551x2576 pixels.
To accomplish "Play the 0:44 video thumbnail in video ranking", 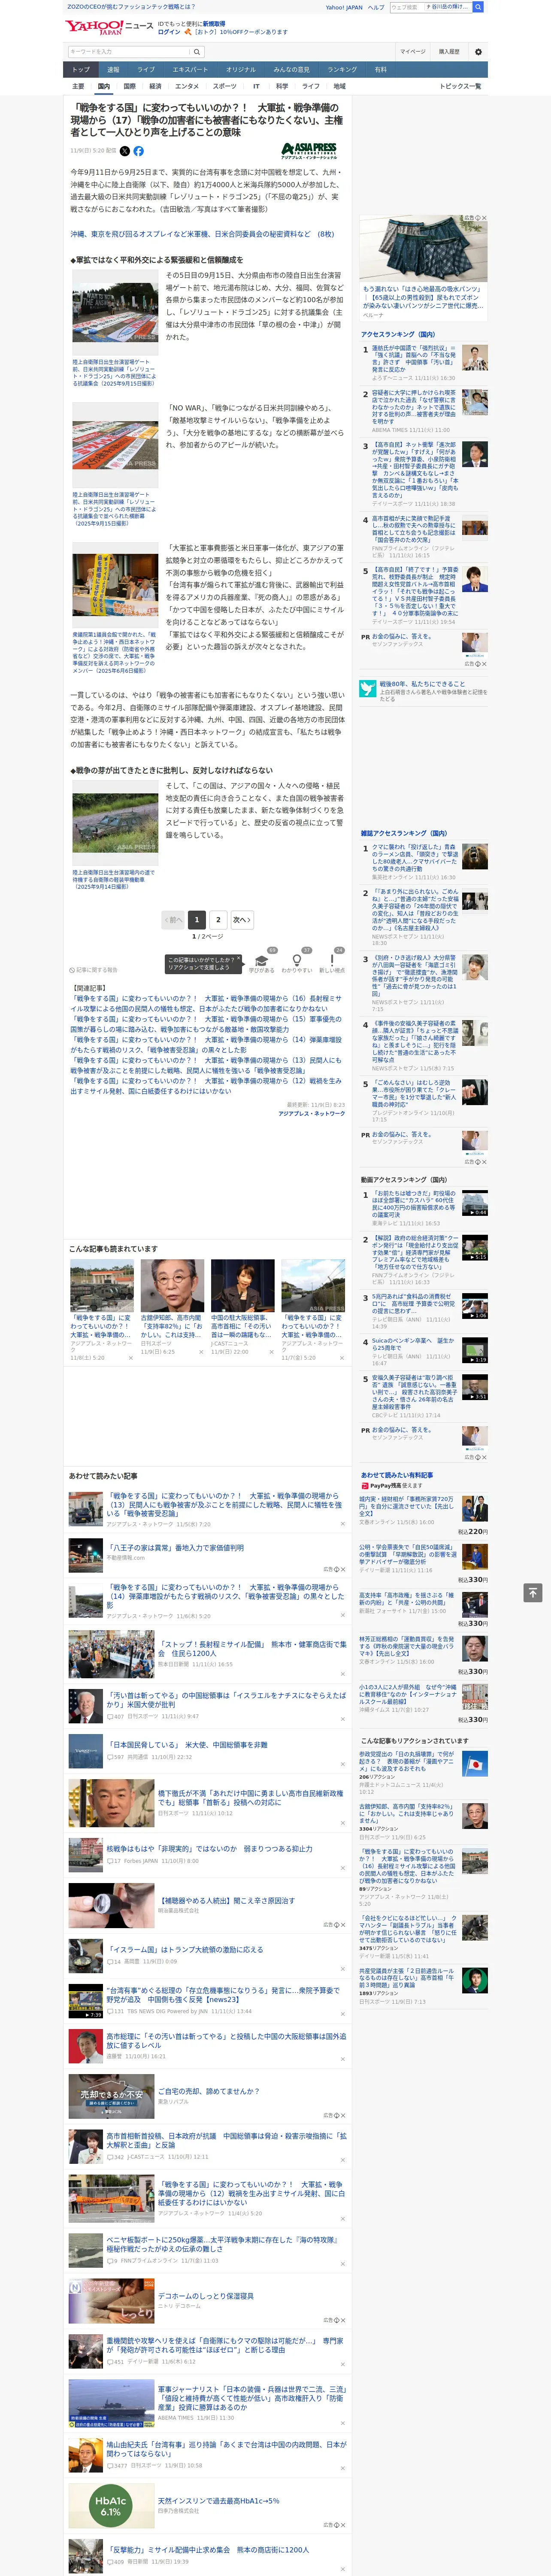I will coord(474,1202).
